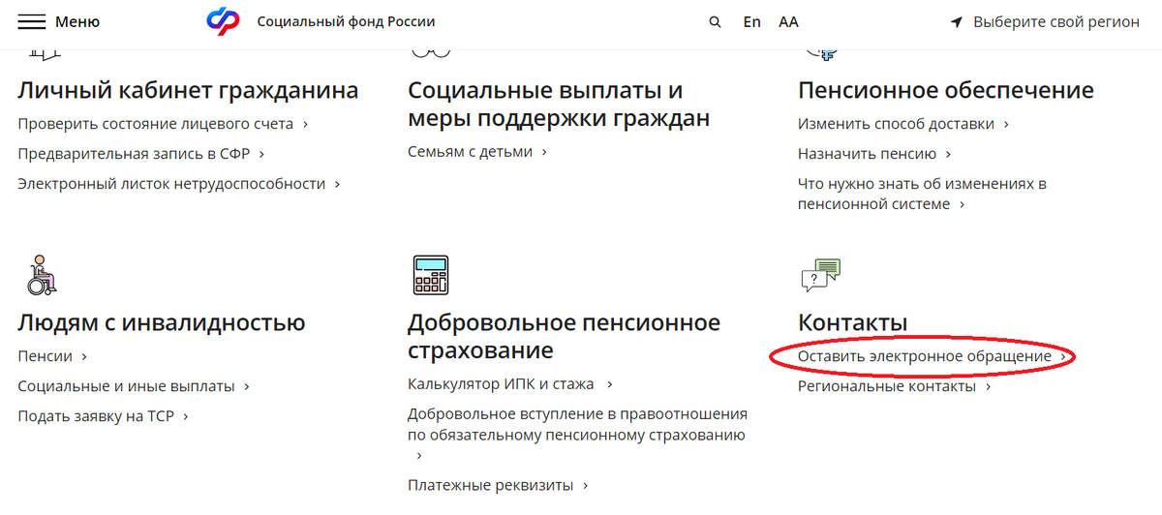Click chevron after Предварительная запись в СФР
The height and width of the screenshot is (515, 1162).
(x=261, y=155)
